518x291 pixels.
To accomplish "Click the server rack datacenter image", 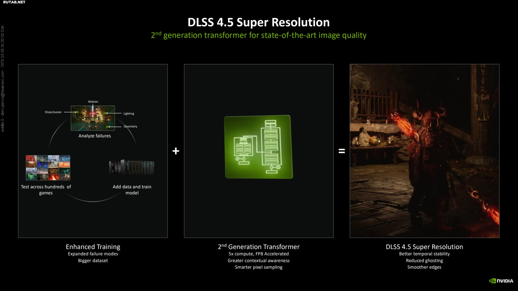I will pyautogui.click(x=132, y=167).
